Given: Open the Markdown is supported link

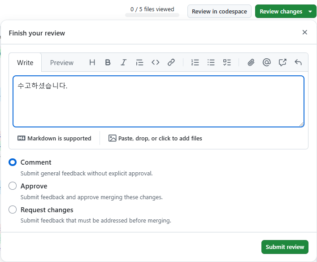Looking at the screenshot, I should pyautogui.click(x=54, y=138).
